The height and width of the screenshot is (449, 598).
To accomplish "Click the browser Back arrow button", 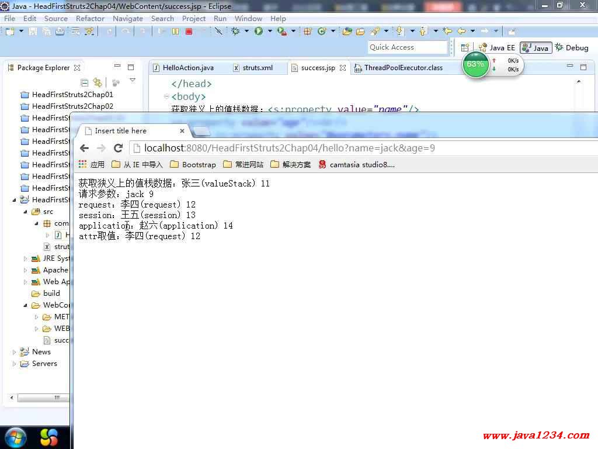I will 84,148.
